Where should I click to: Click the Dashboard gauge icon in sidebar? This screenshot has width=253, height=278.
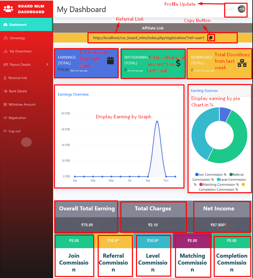5,25
